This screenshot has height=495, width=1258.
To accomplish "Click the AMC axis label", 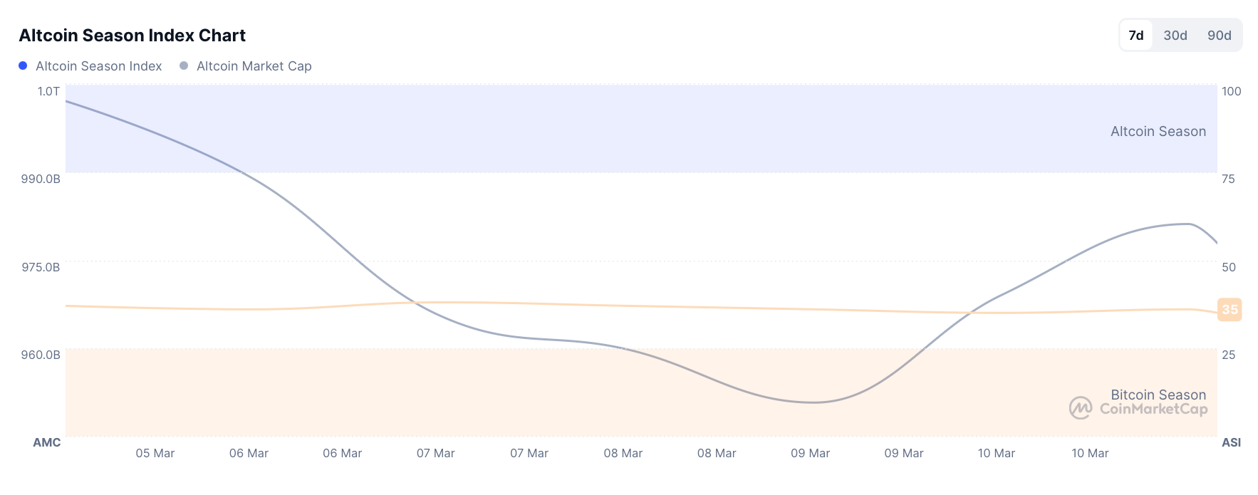I will click(47, 442).
